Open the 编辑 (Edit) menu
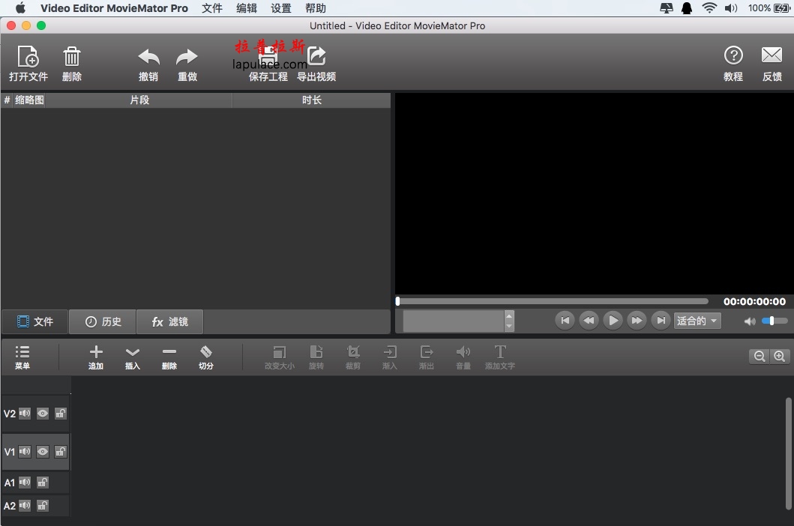The image size is (794, 526). coord(246,8)
